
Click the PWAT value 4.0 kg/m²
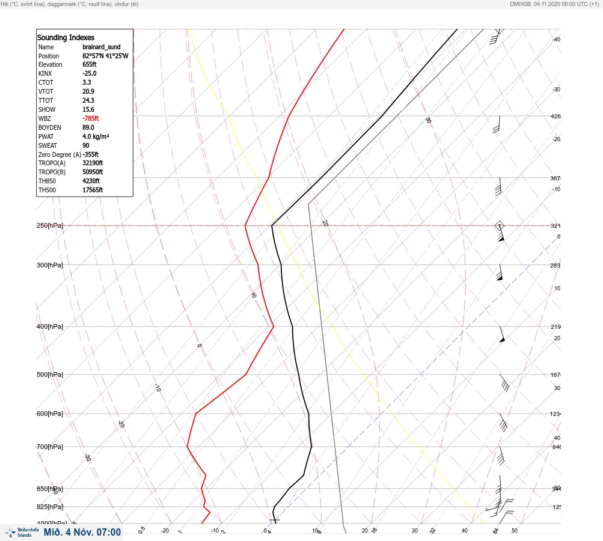pos(96,136)
